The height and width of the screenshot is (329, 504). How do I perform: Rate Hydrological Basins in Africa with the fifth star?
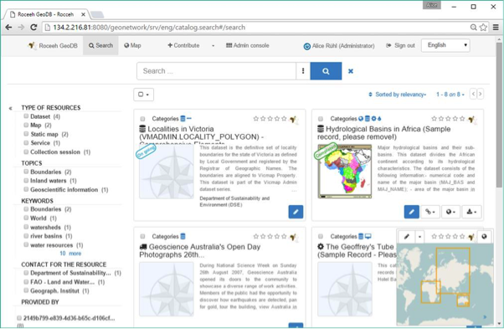point(462,119)
